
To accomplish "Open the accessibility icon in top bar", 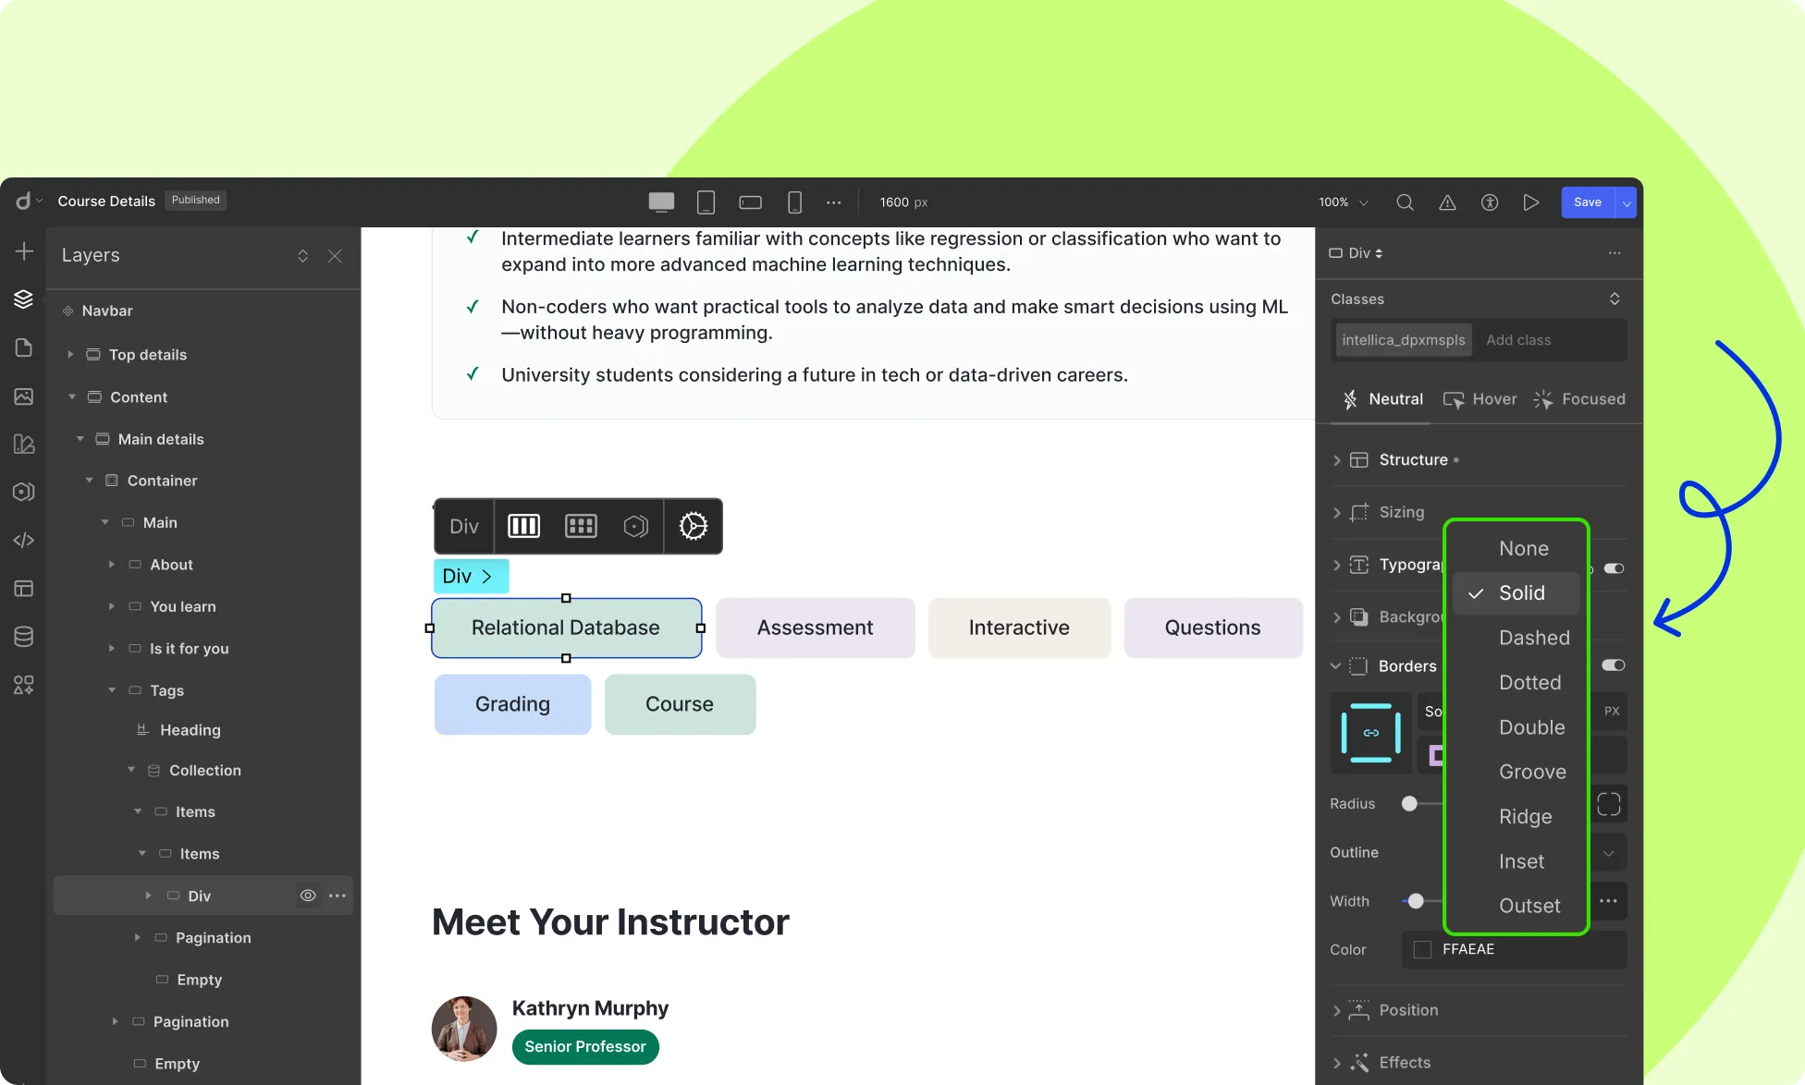I will click(1490, 202).
